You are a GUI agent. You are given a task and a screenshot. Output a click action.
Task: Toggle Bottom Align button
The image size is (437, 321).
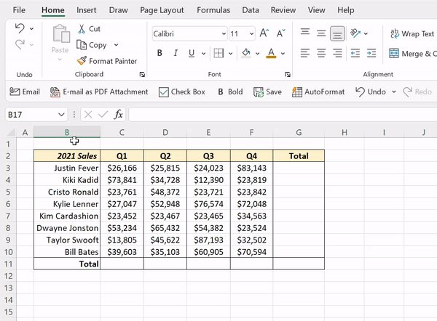337,33
